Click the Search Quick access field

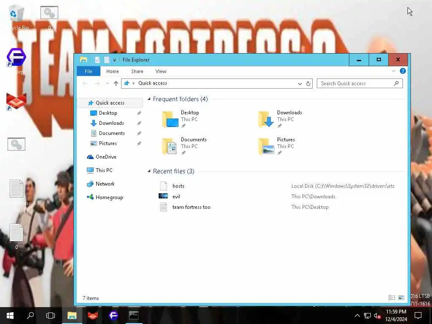360,84
